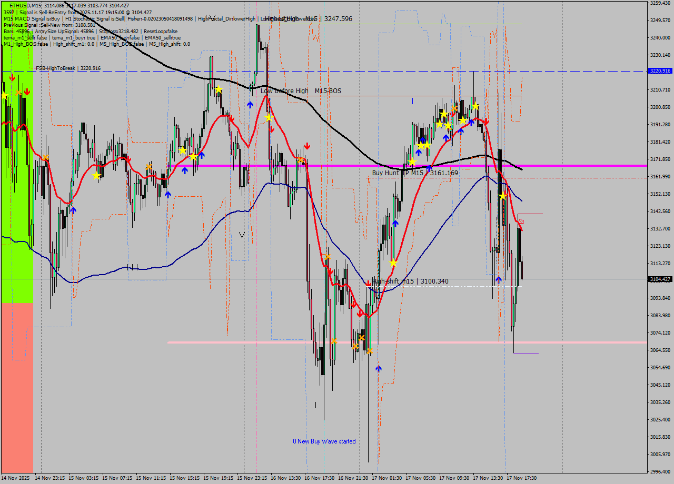The width and height of the screenshot is (674, 484).
Task: Click the blue 3220.916 price axis tag
Action: [x=660, y=71]
